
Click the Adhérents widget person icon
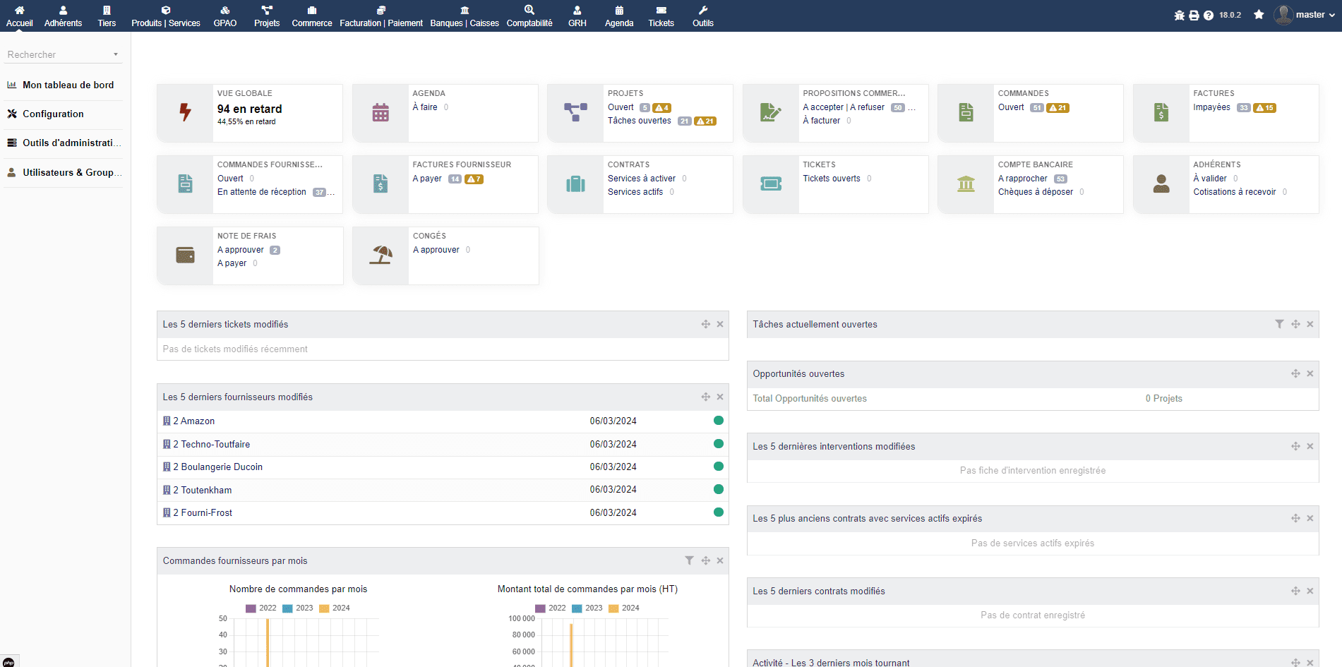point(1161,184)
